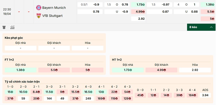This screenshot has width=217, height=105.
Task: Select FT 1×2 home odds 1.38
Action: (21, 70)
